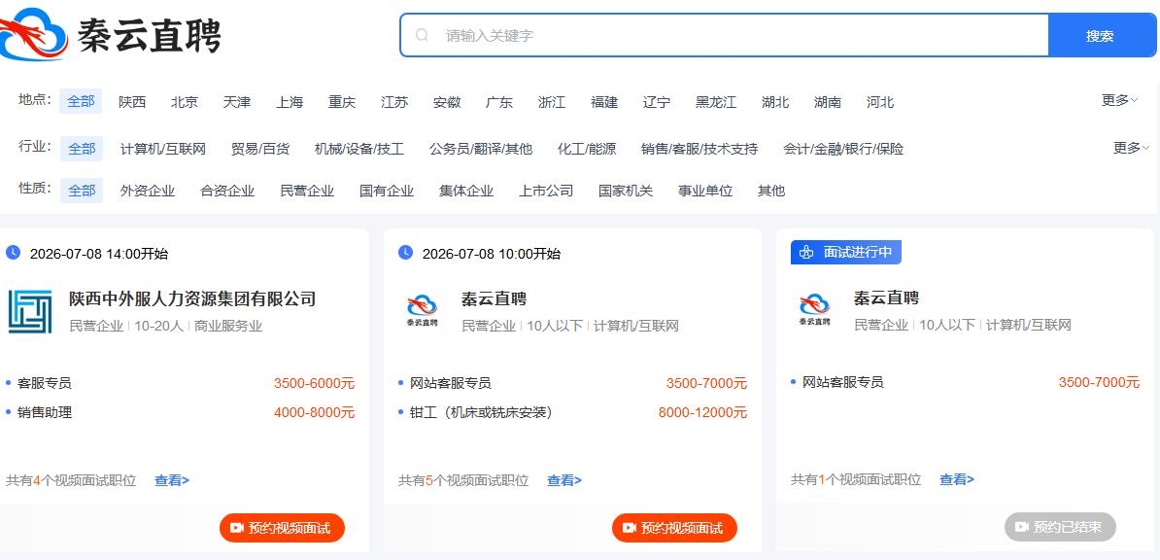The width and height of the screenshot is (1160, 560).
Task: Open 网站客服专员 job on the 10:00 card
Action: click(451, 383)
